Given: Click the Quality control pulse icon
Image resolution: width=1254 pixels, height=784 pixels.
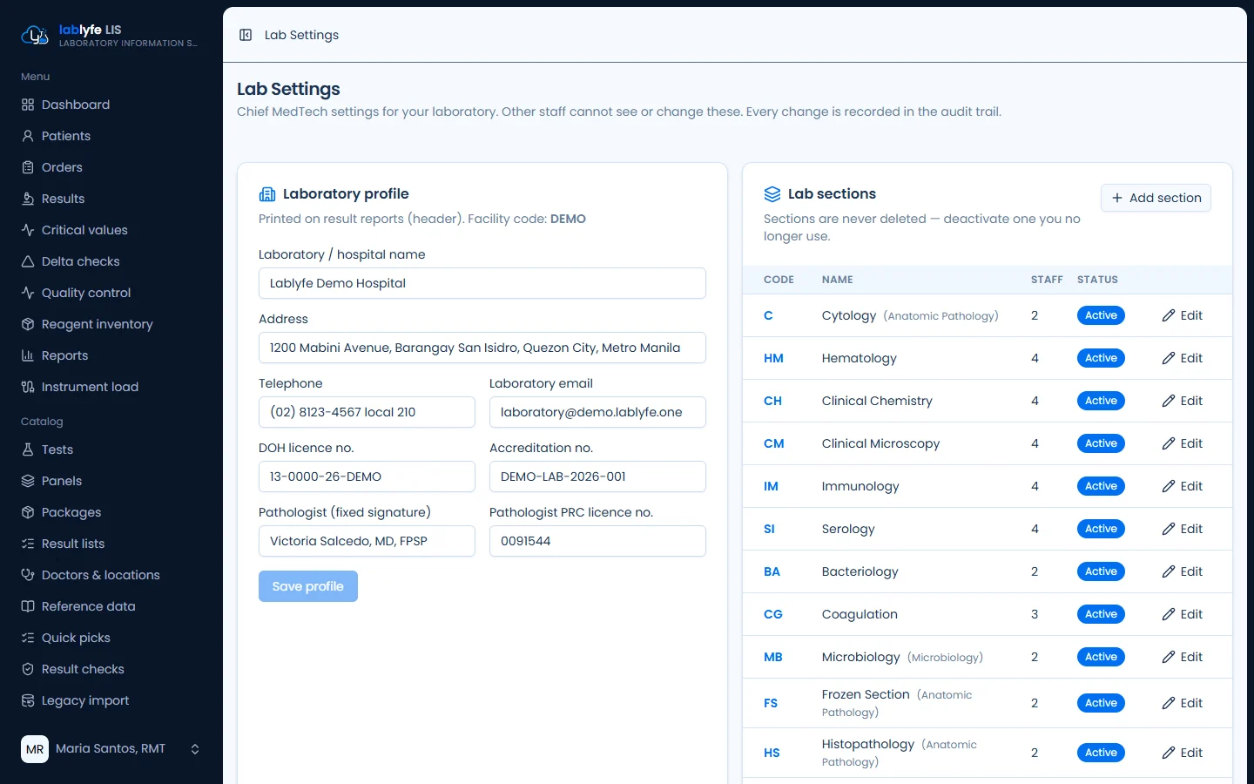Looking at the screenshot, I should tap(28, 293).
